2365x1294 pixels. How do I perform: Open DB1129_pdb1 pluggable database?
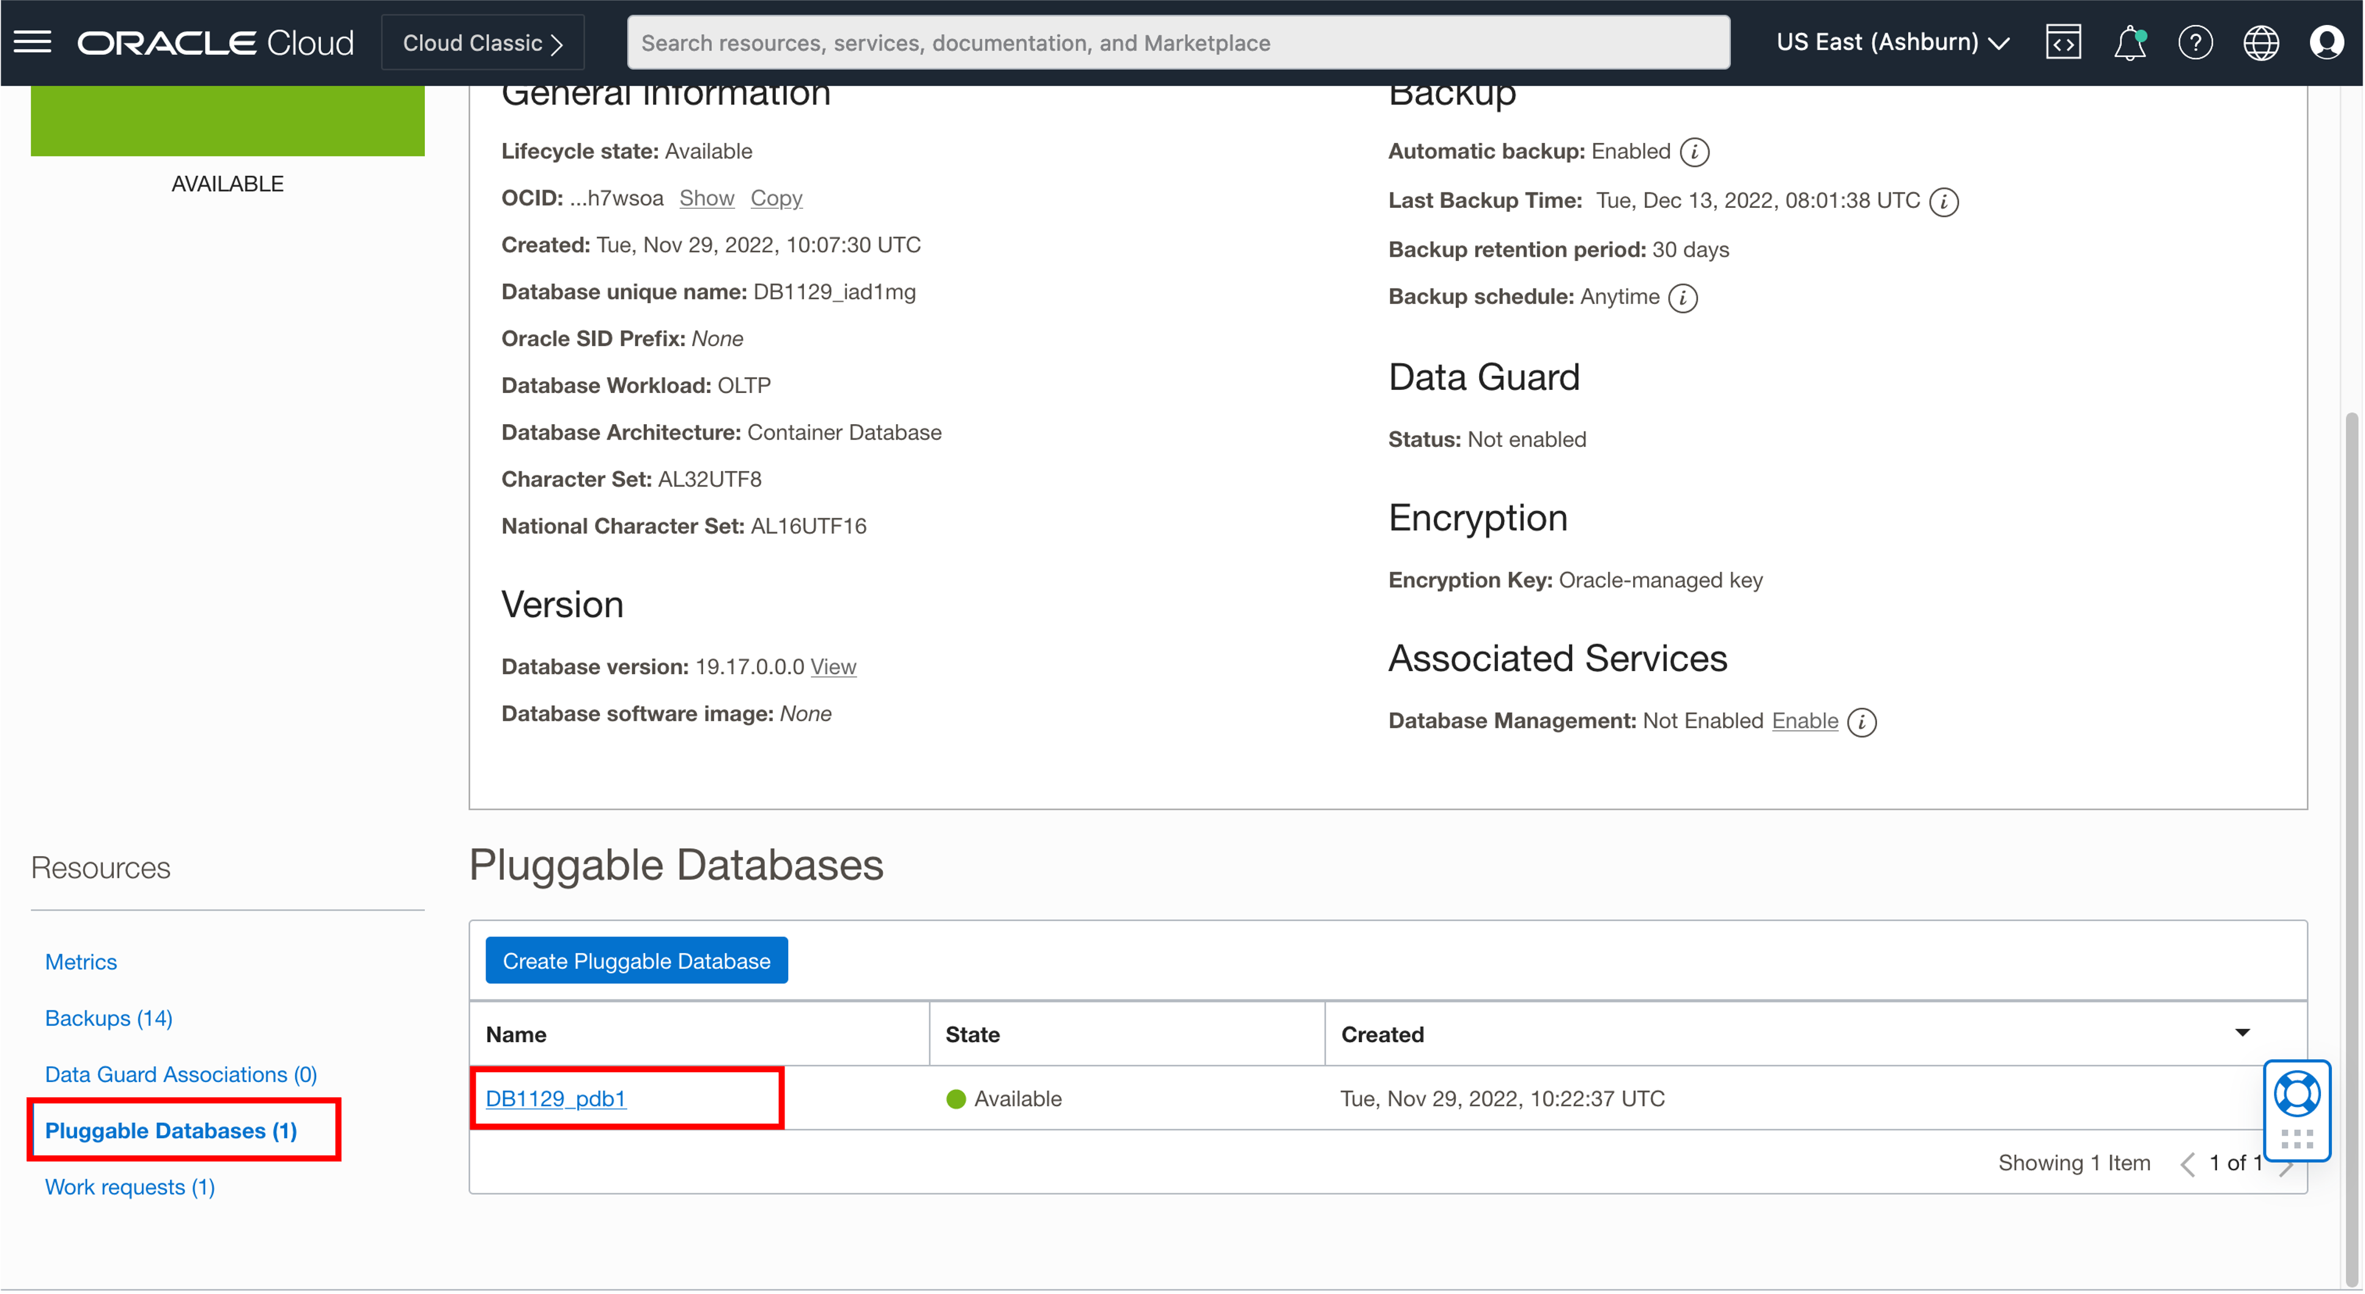(x=555, y=1098)
